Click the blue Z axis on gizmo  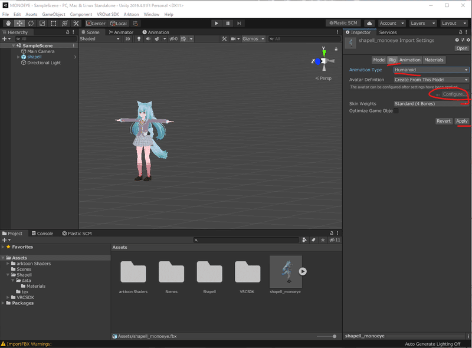[x=317, y=61]
